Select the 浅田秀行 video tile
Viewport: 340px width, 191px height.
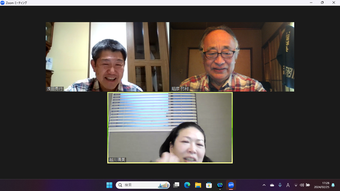[107, 57]
